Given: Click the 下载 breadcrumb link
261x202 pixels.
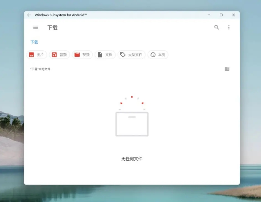Looking at the screenshot, I should click(x=34, y=42).
